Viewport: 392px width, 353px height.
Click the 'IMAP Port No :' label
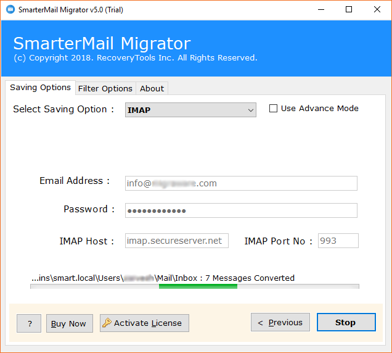278,241
